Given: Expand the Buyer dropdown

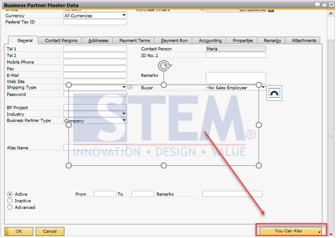Looking at the screenshot, I should tap(264, 87).
